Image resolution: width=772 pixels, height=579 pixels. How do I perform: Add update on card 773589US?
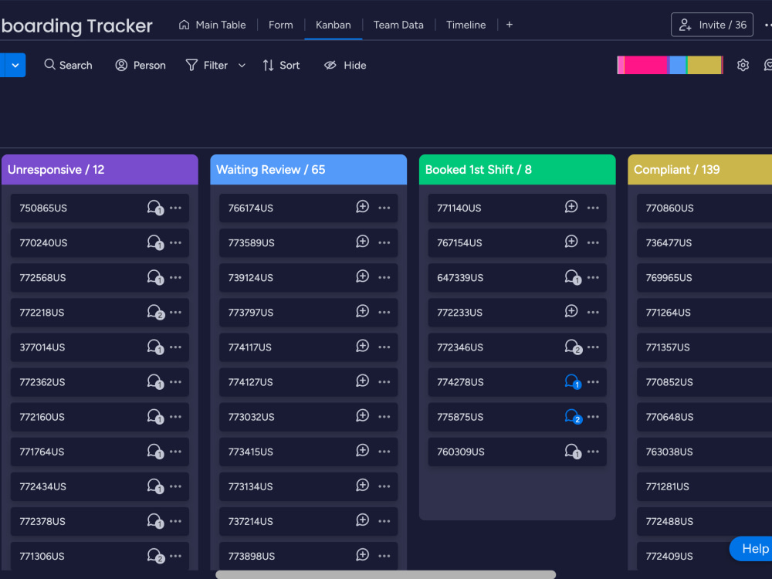point(362,242)
